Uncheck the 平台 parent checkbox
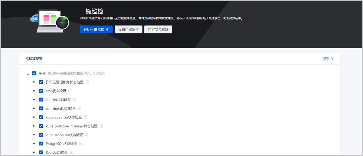 pyautogui.click(x=34, y=73)
